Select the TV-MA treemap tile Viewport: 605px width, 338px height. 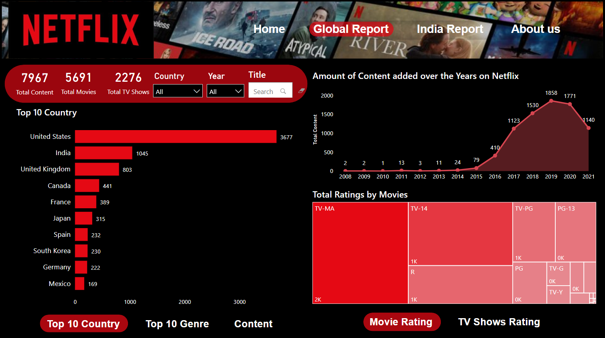point(361,253)
